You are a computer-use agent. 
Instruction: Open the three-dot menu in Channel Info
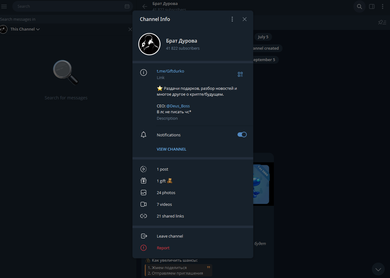tap(232, 19)
